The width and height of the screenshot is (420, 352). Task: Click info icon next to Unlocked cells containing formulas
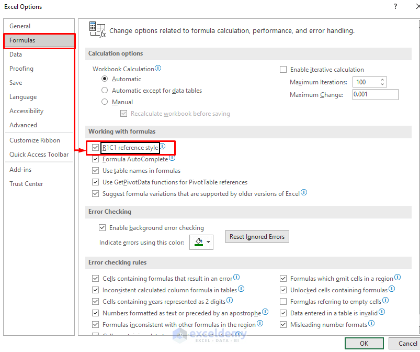pos(392,289)
